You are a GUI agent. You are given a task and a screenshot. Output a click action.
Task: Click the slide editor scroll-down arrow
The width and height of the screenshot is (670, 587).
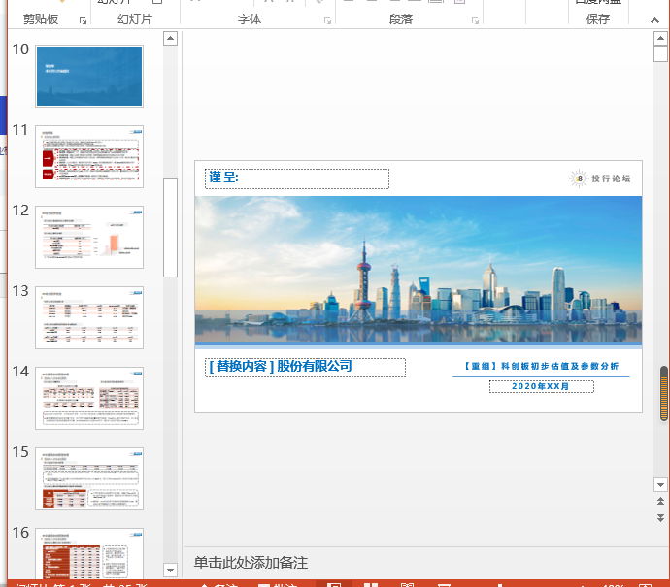[660, 484]
